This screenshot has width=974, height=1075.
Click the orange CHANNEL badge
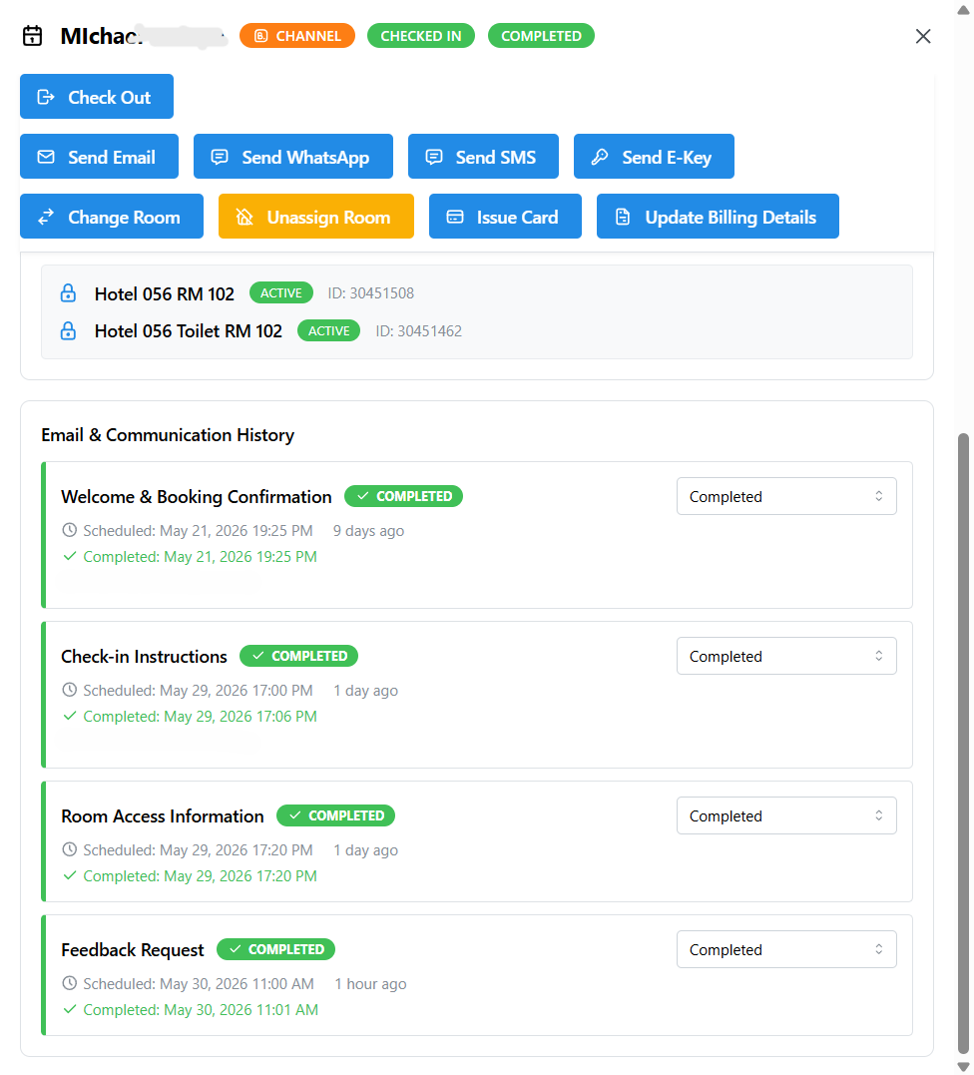297,36
